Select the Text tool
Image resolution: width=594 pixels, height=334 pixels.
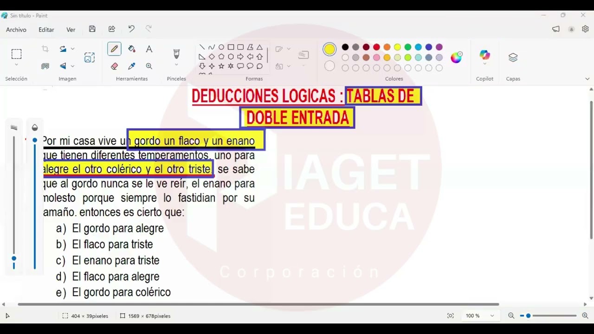pos(149,49)
